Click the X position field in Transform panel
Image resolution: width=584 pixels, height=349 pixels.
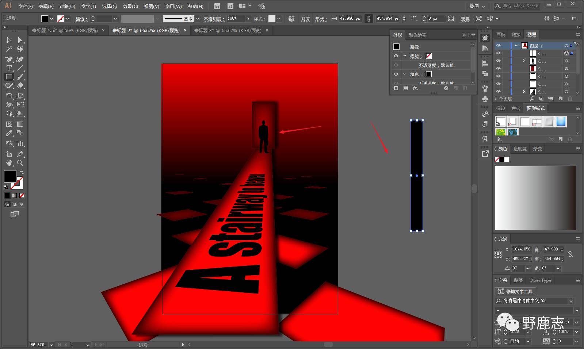[x=521, y=249]
